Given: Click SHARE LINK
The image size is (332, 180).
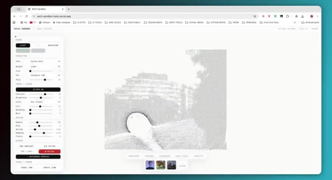Looking at the screenshot, I should 27,167.
